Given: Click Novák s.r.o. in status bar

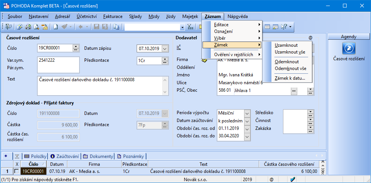Looking at the screenshot, I should click(195, 180).
